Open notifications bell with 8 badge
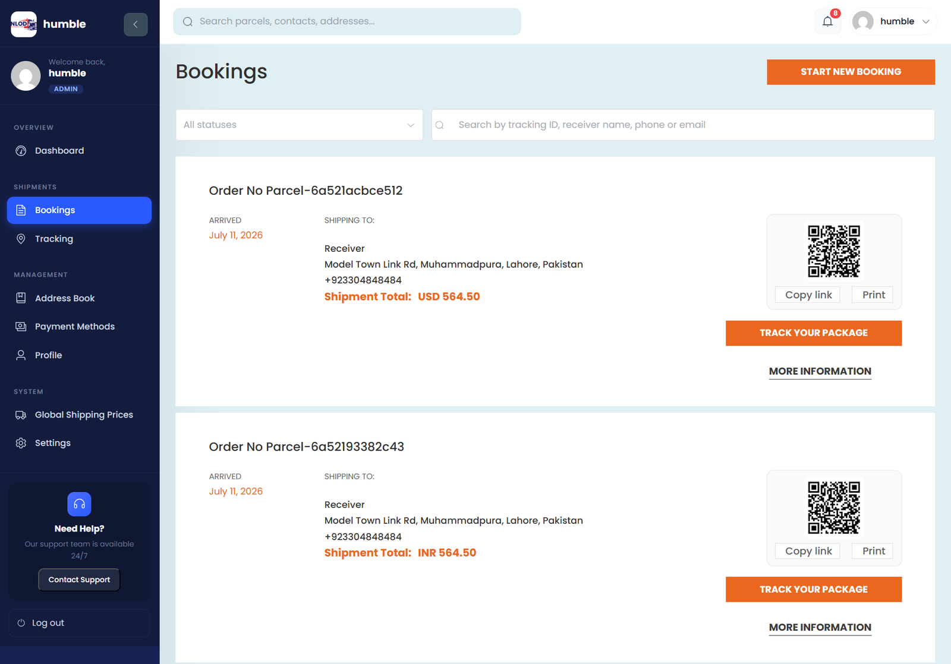This screenshot has height=664, width=951. click(827, 21)
